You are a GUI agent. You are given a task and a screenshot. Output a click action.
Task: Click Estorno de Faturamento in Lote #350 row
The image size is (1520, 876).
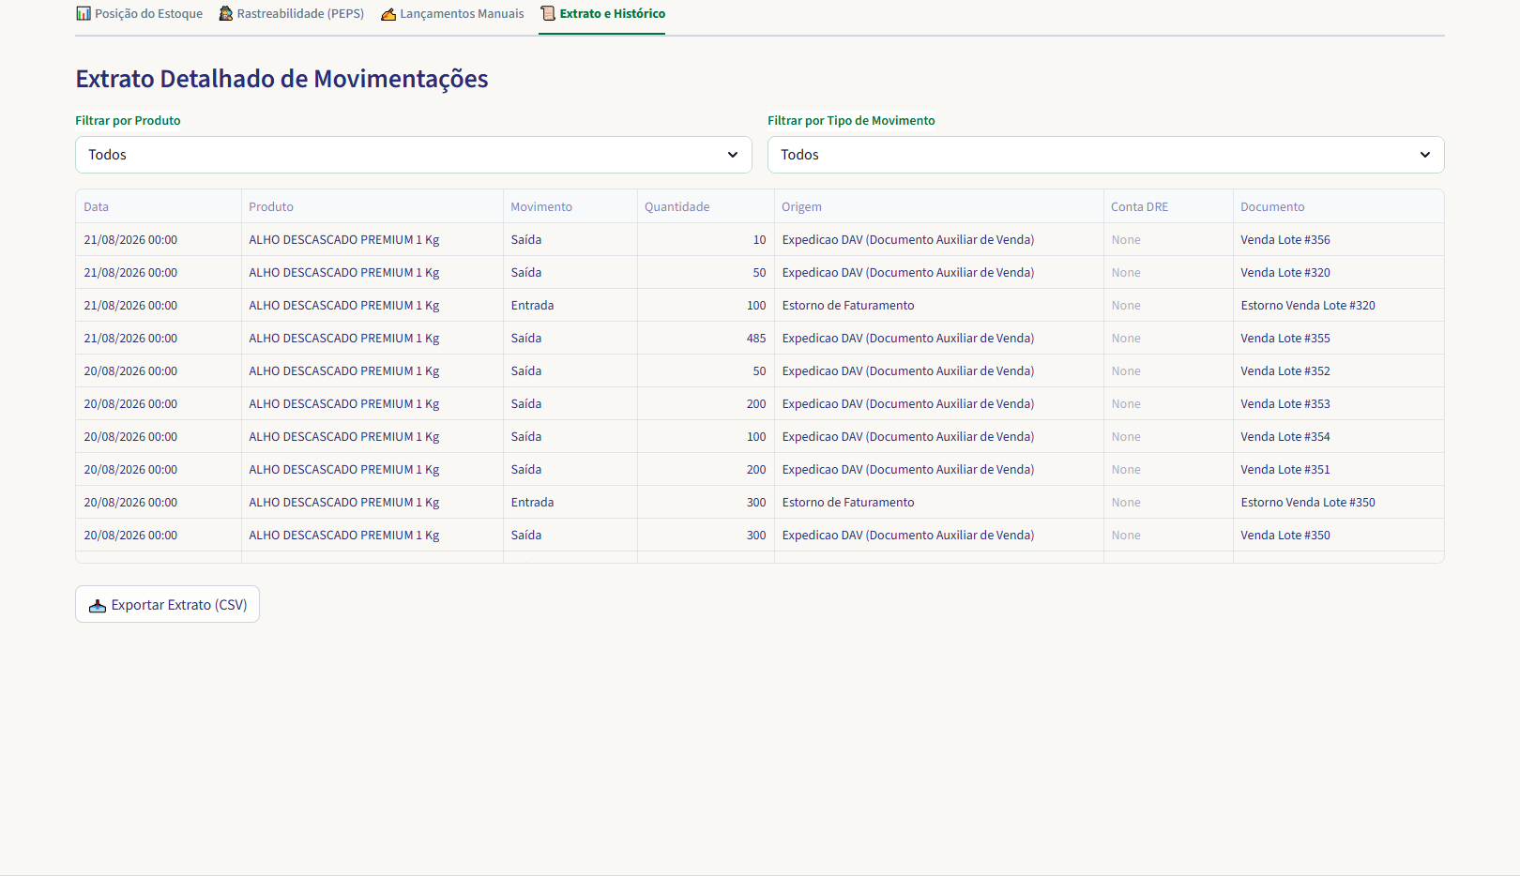click(939, 502)
